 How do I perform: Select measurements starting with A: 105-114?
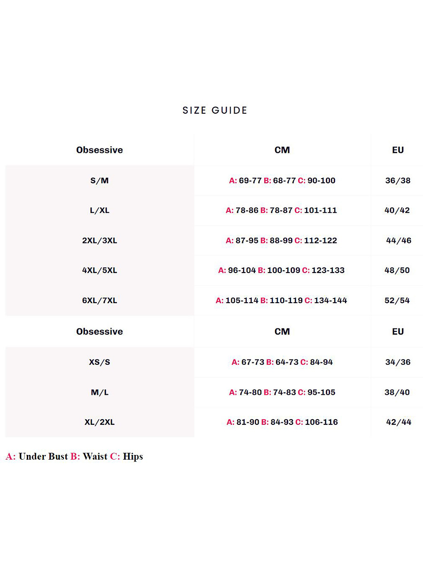click(x=281, y=300)
